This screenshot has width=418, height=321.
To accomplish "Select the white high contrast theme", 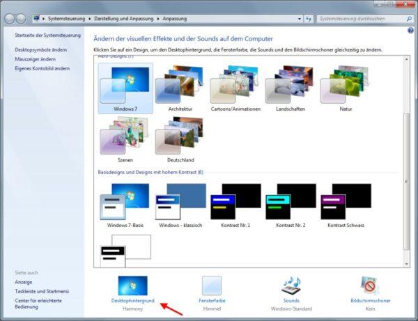I will (x=125, y=251).
